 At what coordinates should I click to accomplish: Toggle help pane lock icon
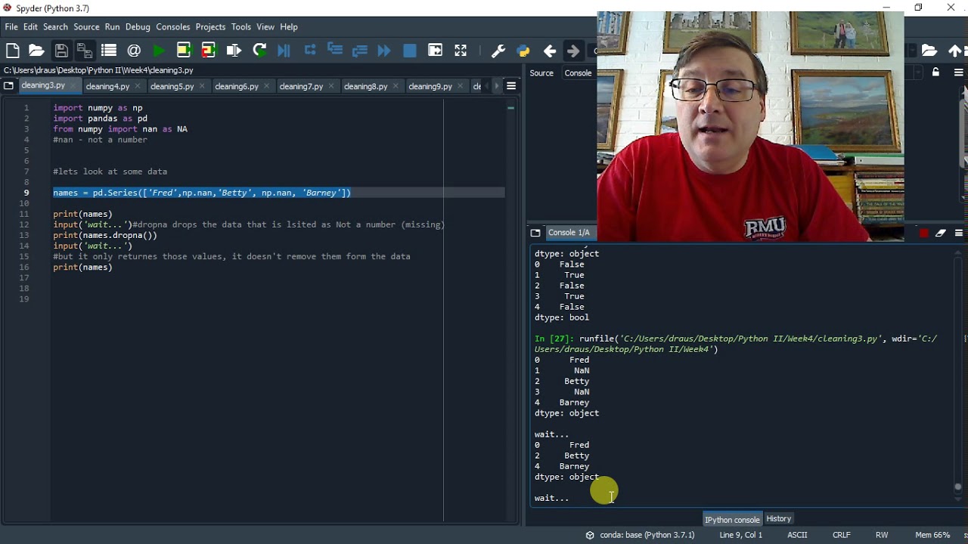[936, 73]
